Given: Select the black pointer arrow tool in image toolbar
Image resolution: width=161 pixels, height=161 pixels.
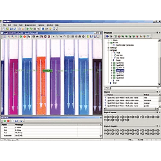Looking at the screenshot, I should (x=29, y=37).
